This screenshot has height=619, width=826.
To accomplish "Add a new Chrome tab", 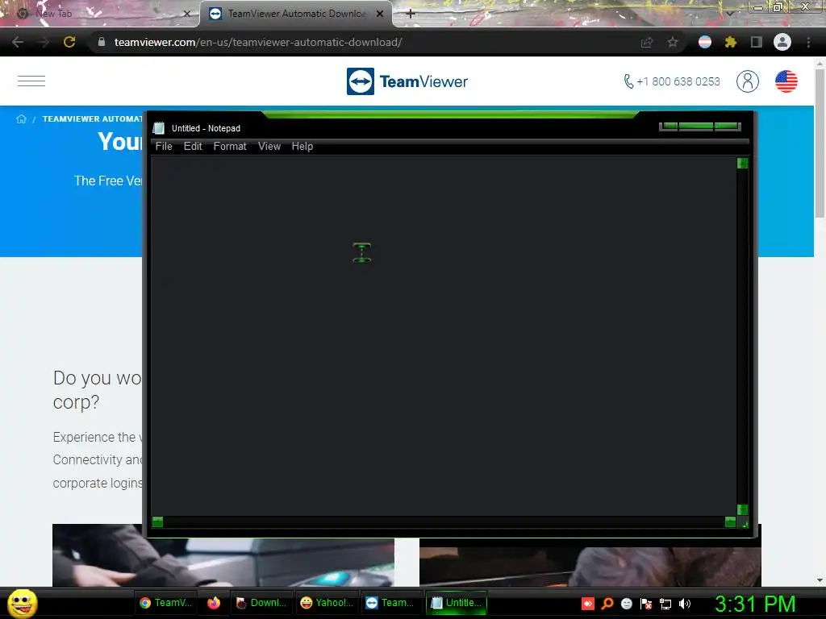I will click(411, 14).
